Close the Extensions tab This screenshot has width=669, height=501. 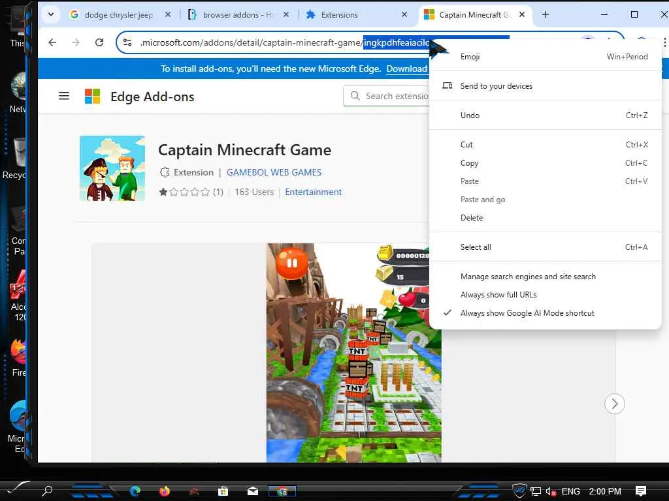[404, 14]
